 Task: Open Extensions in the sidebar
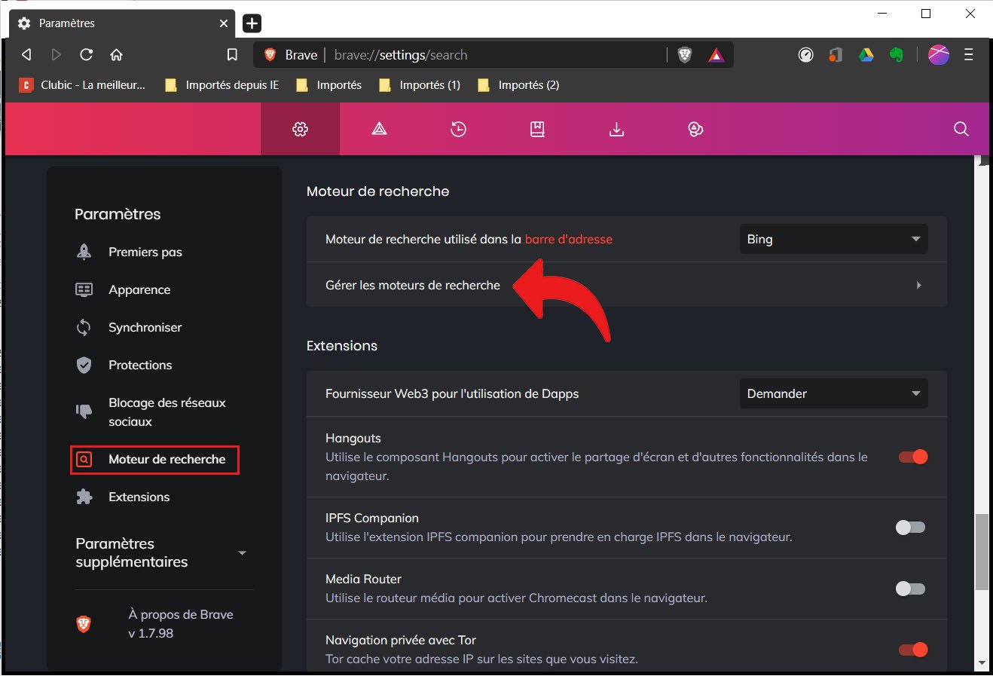point(139,497)
